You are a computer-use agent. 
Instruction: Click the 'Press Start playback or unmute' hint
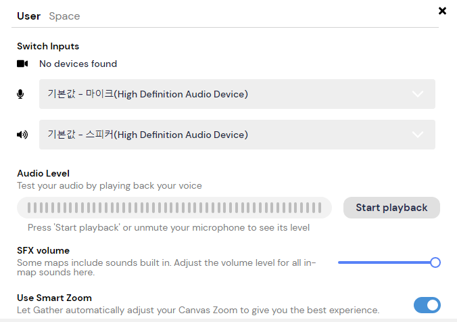click(168, 227)
